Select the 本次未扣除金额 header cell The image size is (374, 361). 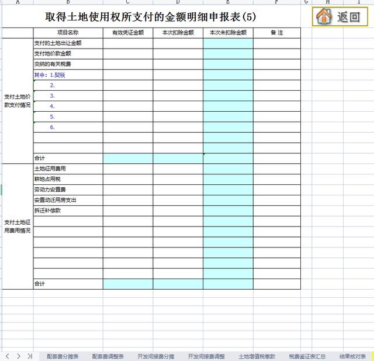pos(228,33)
